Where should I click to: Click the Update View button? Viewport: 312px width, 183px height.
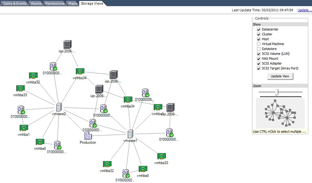280,76
